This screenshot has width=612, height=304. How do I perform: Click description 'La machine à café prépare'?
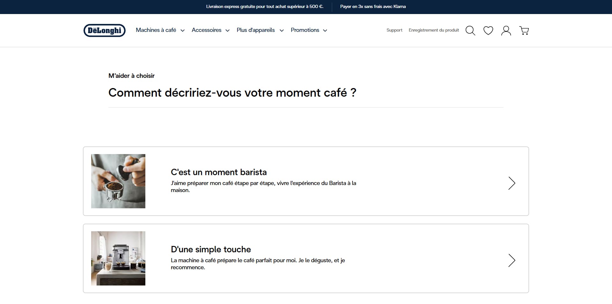(x=258, y=264)
